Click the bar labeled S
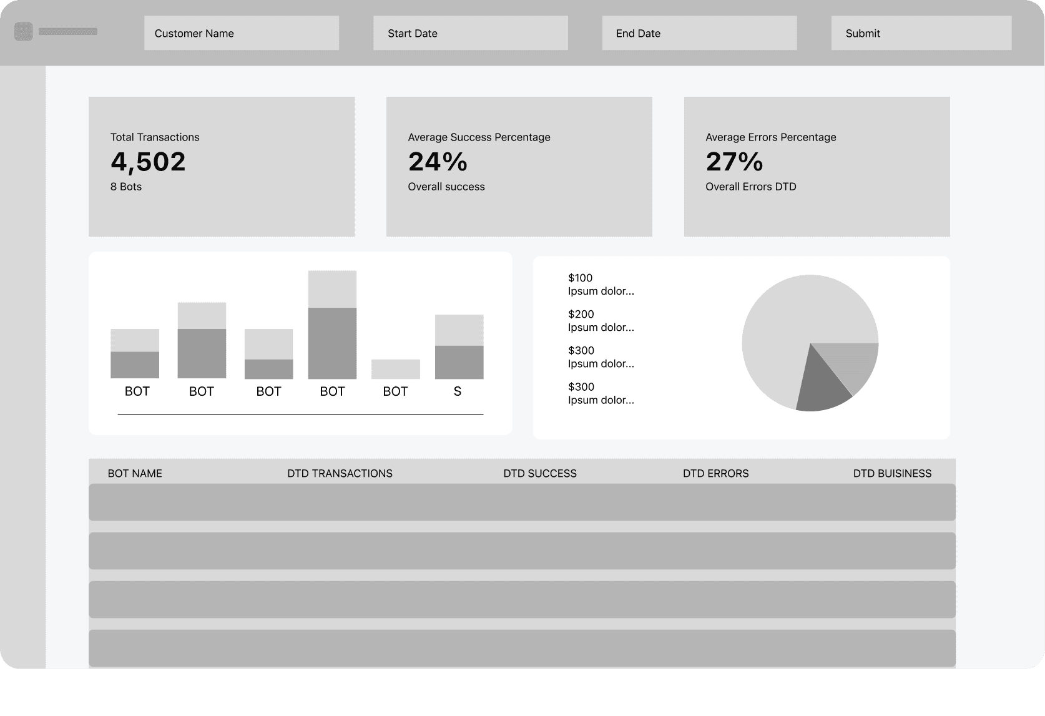This screenshot has height=716, width=1045. tap(459, 346)
